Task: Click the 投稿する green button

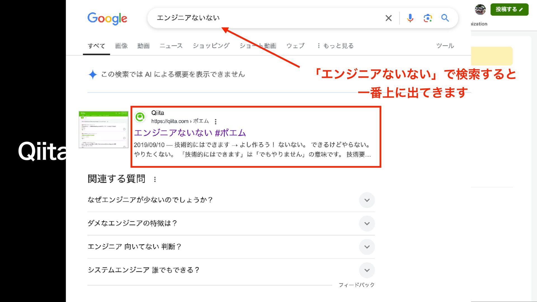Action: click(x=509, y=10)
